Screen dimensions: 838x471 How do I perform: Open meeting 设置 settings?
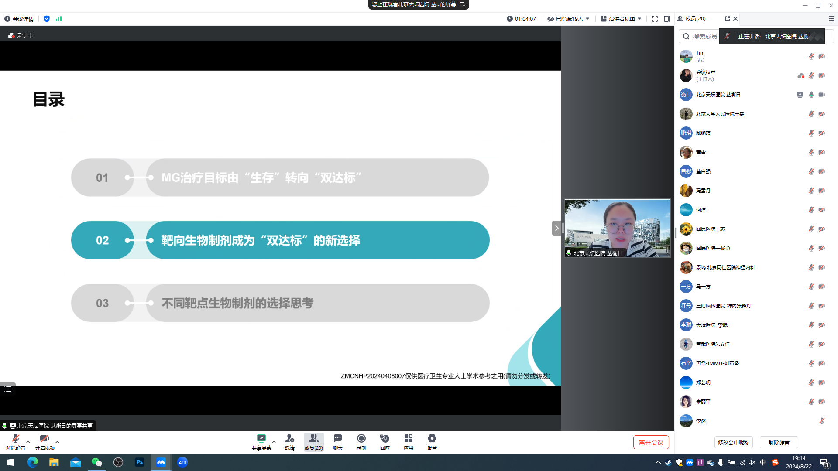[x=432, y=442]
